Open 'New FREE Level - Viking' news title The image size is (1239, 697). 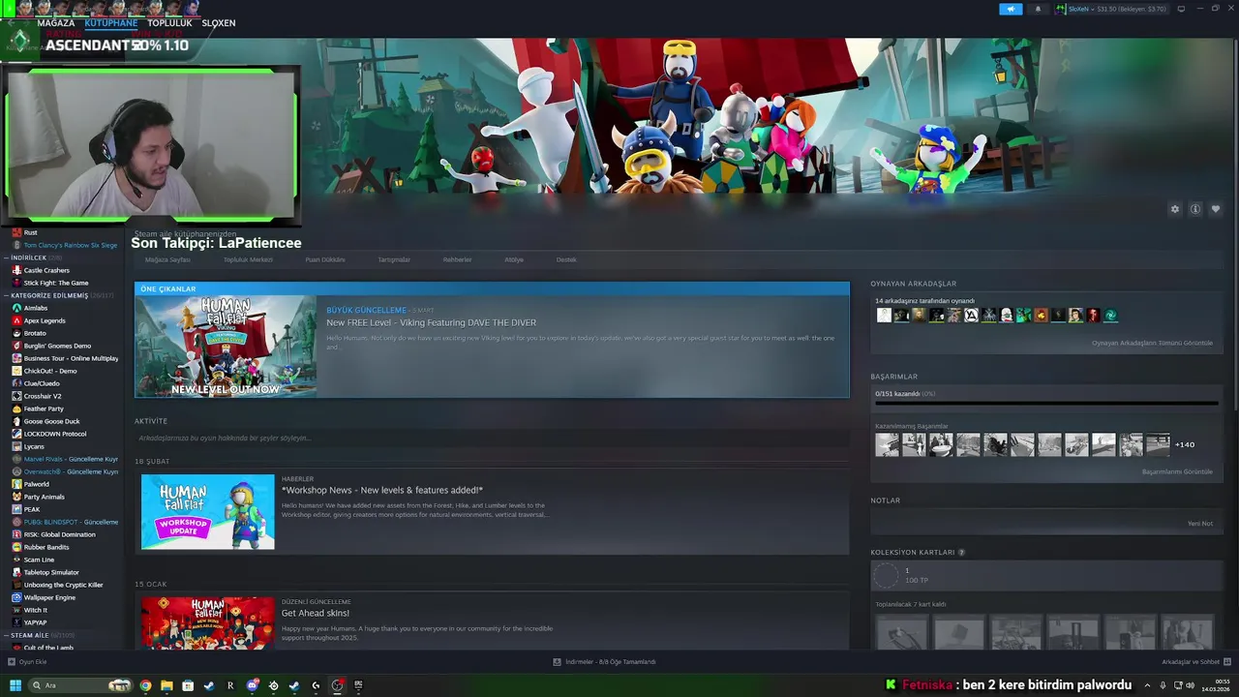coord(431,322)
